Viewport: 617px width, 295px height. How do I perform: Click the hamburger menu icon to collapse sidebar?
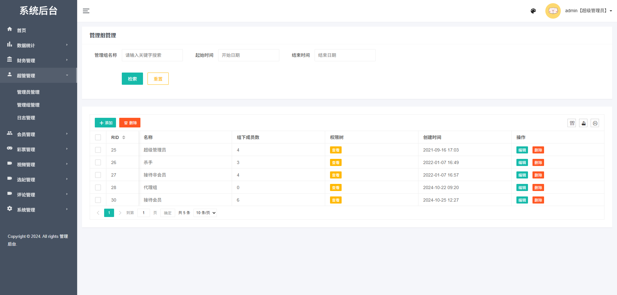coord(86,11)
